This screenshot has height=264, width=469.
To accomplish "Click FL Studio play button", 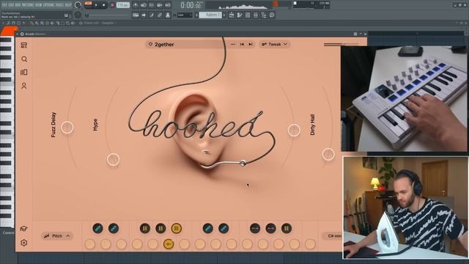I will coord(96,5).
